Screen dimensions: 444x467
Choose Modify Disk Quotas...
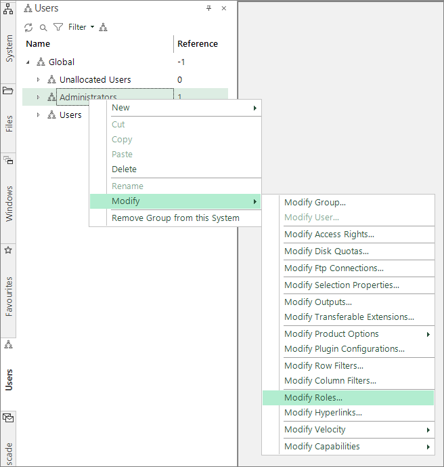click(349, 251)
